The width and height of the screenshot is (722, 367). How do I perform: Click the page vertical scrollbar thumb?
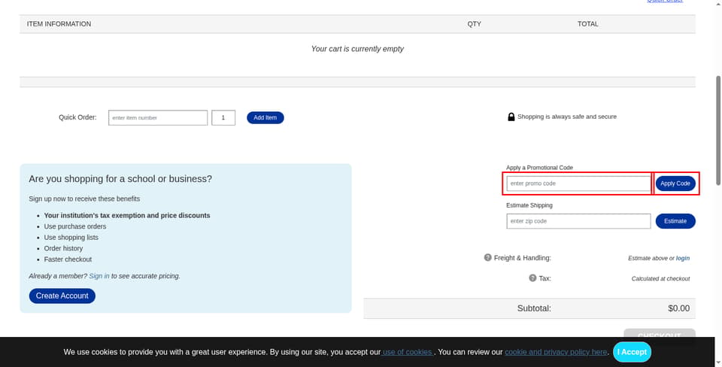(x=718, y=130)
